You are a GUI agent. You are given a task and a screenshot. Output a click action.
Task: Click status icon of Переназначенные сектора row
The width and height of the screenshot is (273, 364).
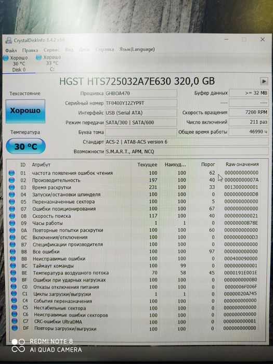tap(12, 202)
